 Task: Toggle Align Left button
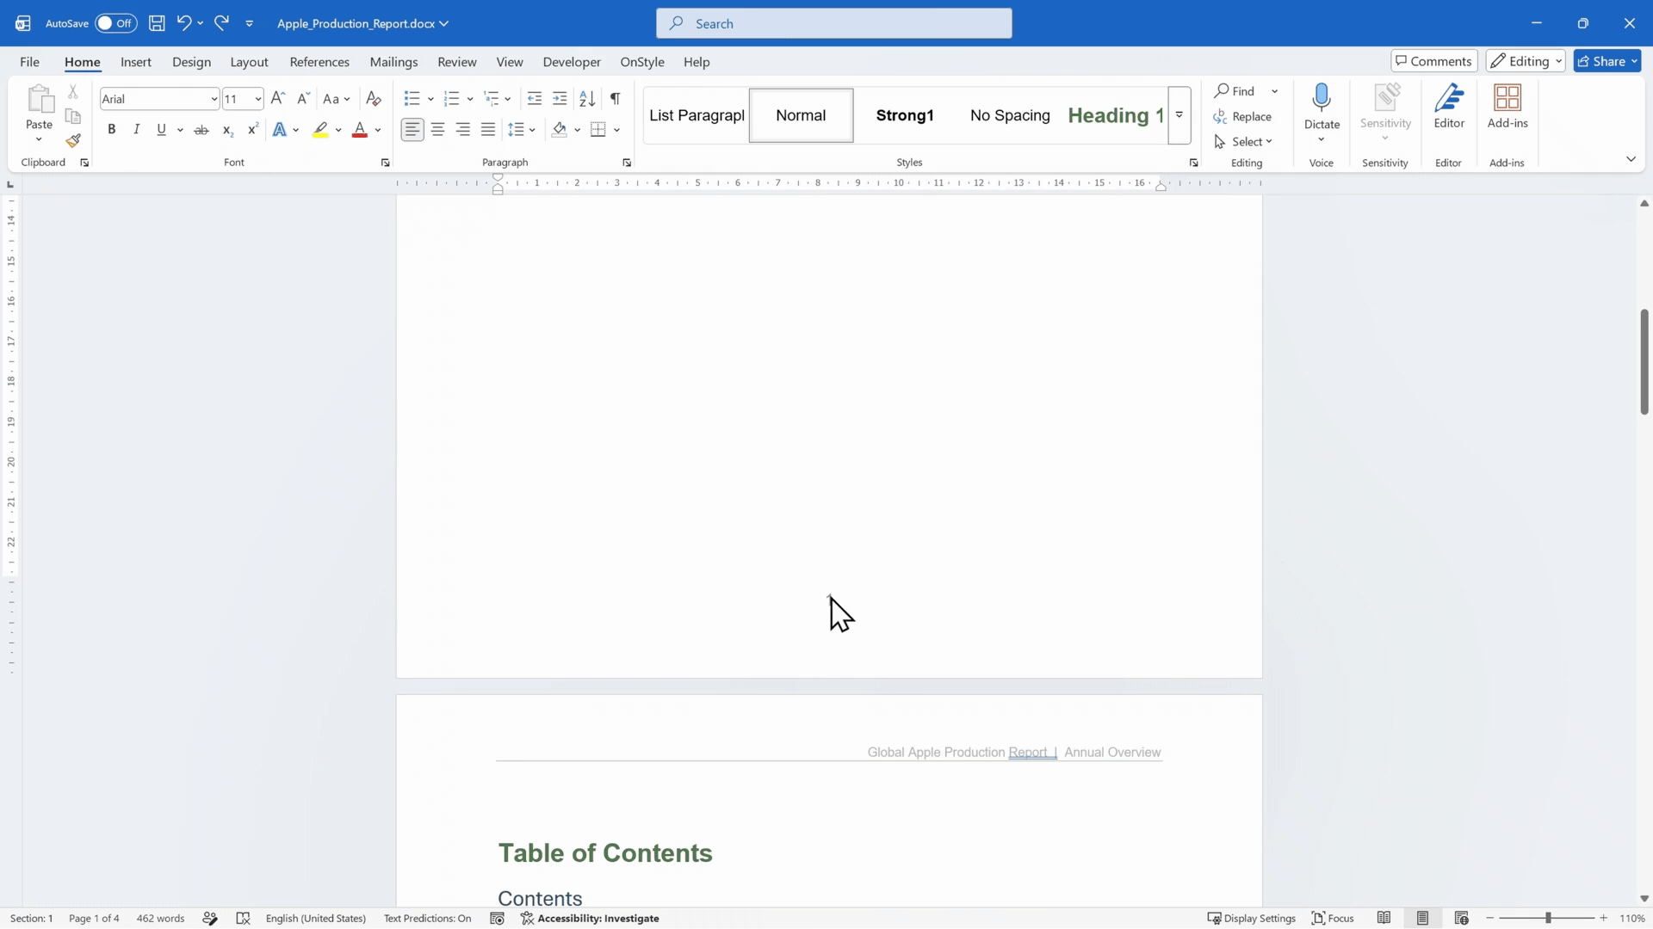412,130
